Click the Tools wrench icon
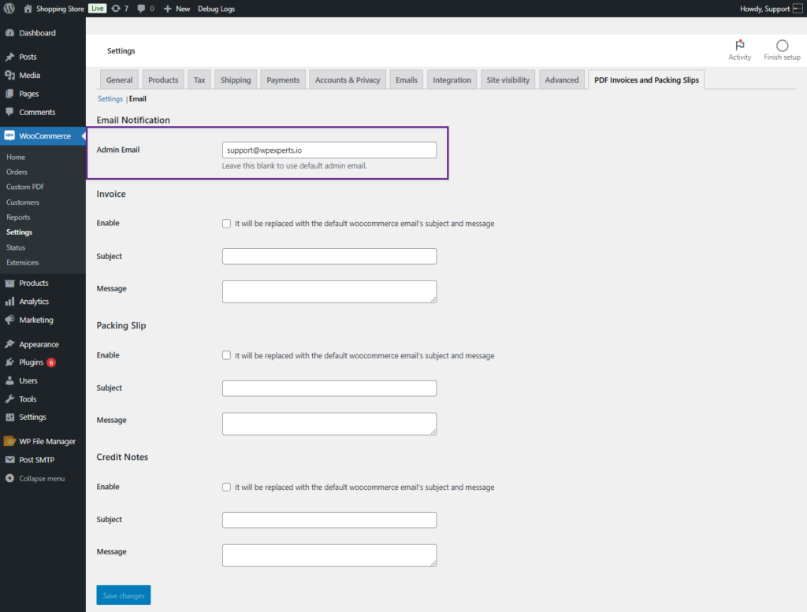Image resolution: width=807 pixels, height=612 pixels. pos(9,399)
